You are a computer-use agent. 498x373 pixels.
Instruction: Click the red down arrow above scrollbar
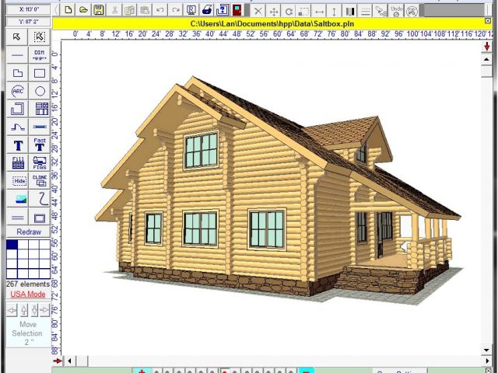pos(487,47)
